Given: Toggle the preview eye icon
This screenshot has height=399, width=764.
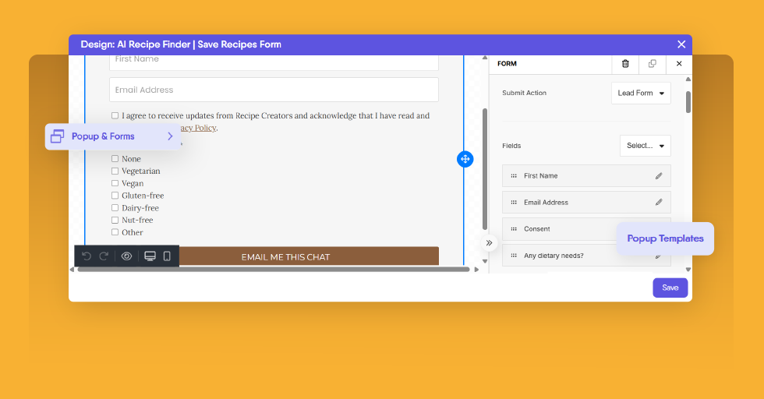Looking at the screenshot, I should point(126,256).
